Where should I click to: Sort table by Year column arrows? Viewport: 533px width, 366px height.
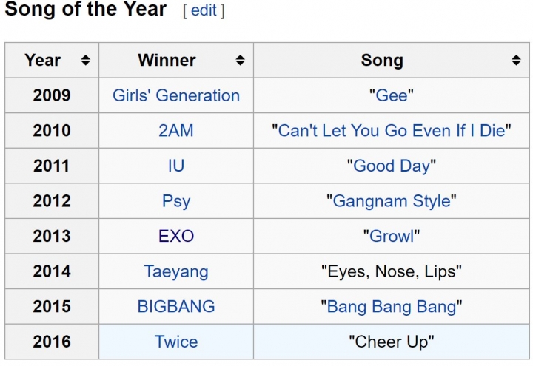(86, 61)
